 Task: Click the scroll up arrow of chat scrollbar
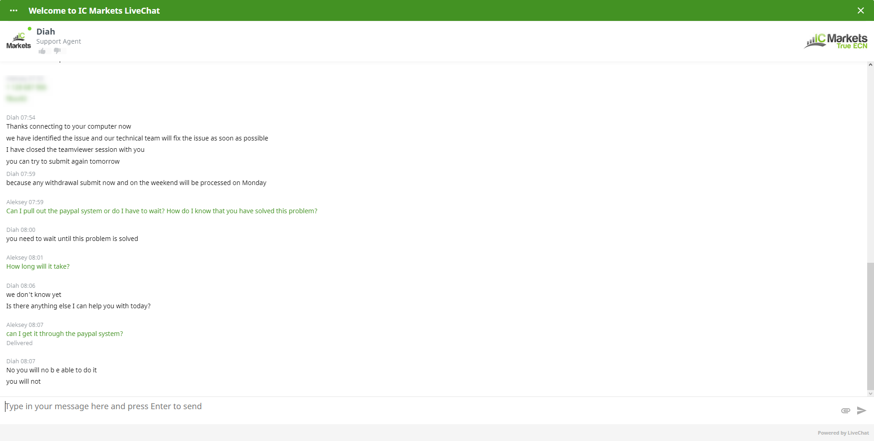click(x=870, y=65)
